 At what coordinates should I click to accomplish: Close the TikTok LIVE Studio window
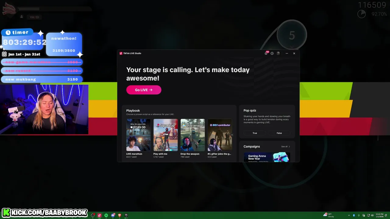294,53
